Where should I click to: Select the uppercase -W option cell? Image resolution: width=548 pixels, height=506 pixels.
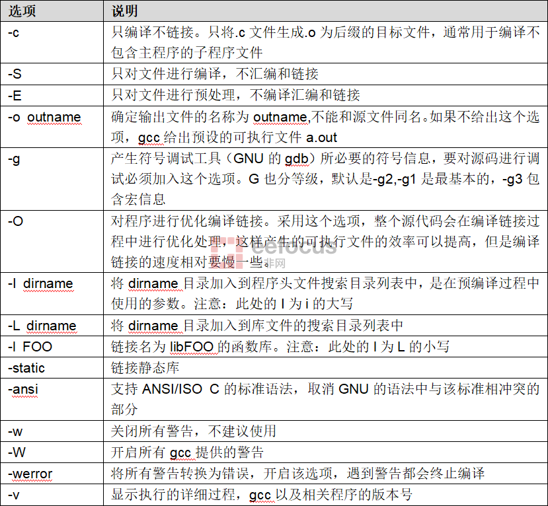point(52,452)
